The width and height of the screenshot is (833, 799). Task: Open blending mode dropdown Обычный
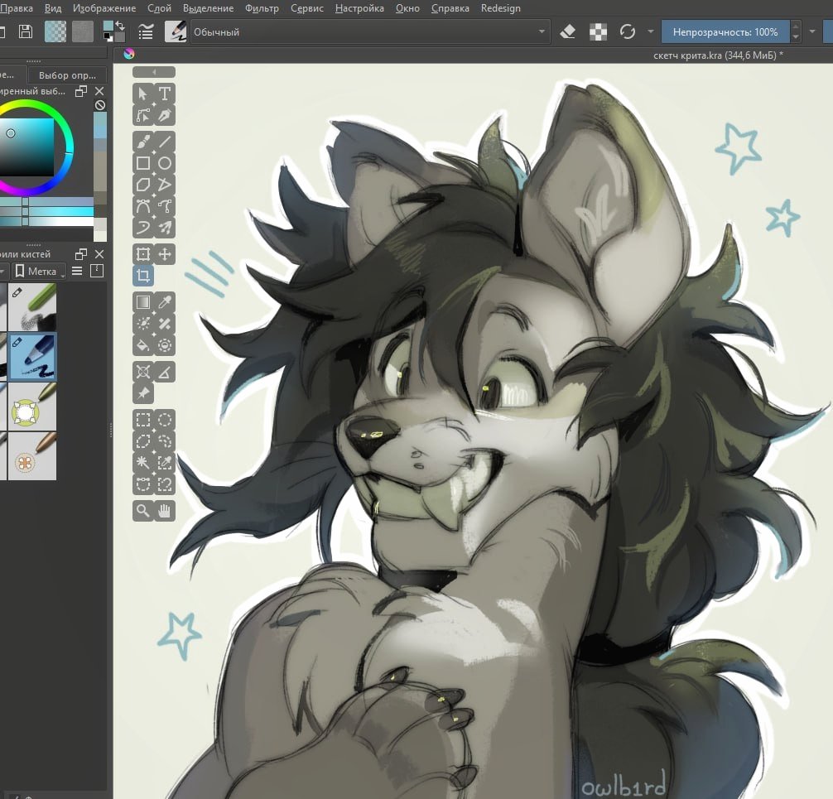coord(370,31)
